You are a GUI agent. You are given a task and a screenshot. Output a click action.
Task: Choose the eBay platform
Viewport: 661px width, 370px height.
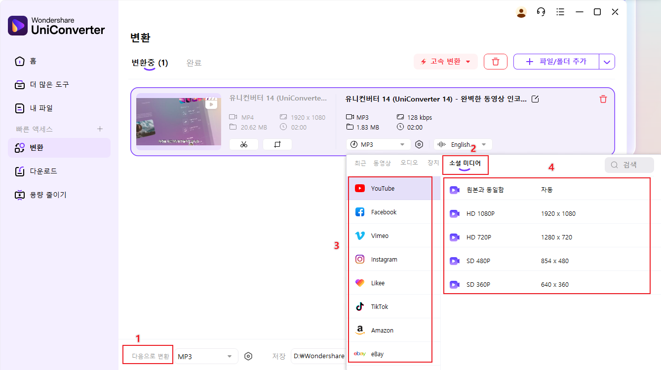393,354
